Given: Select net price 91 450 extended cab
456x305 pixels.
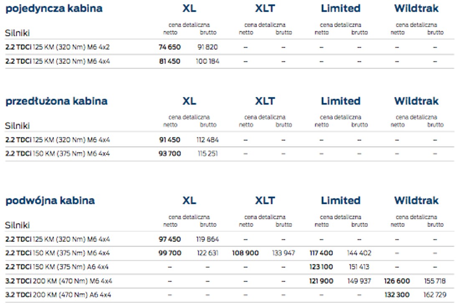Looking at the screenshot, I should point(170,140).
